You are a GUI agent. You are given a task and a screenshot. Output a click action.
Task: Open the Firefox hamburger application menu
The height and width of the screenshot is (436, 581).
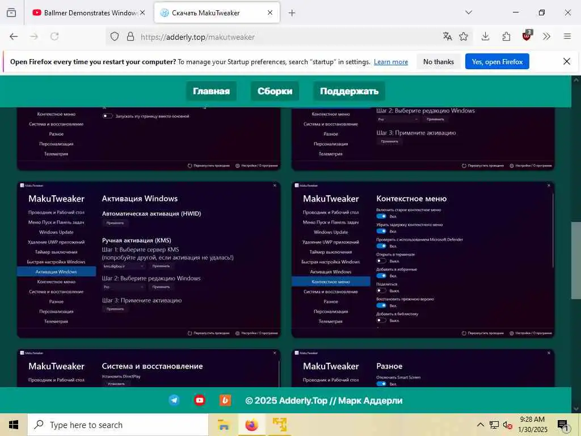coord(567,36)
